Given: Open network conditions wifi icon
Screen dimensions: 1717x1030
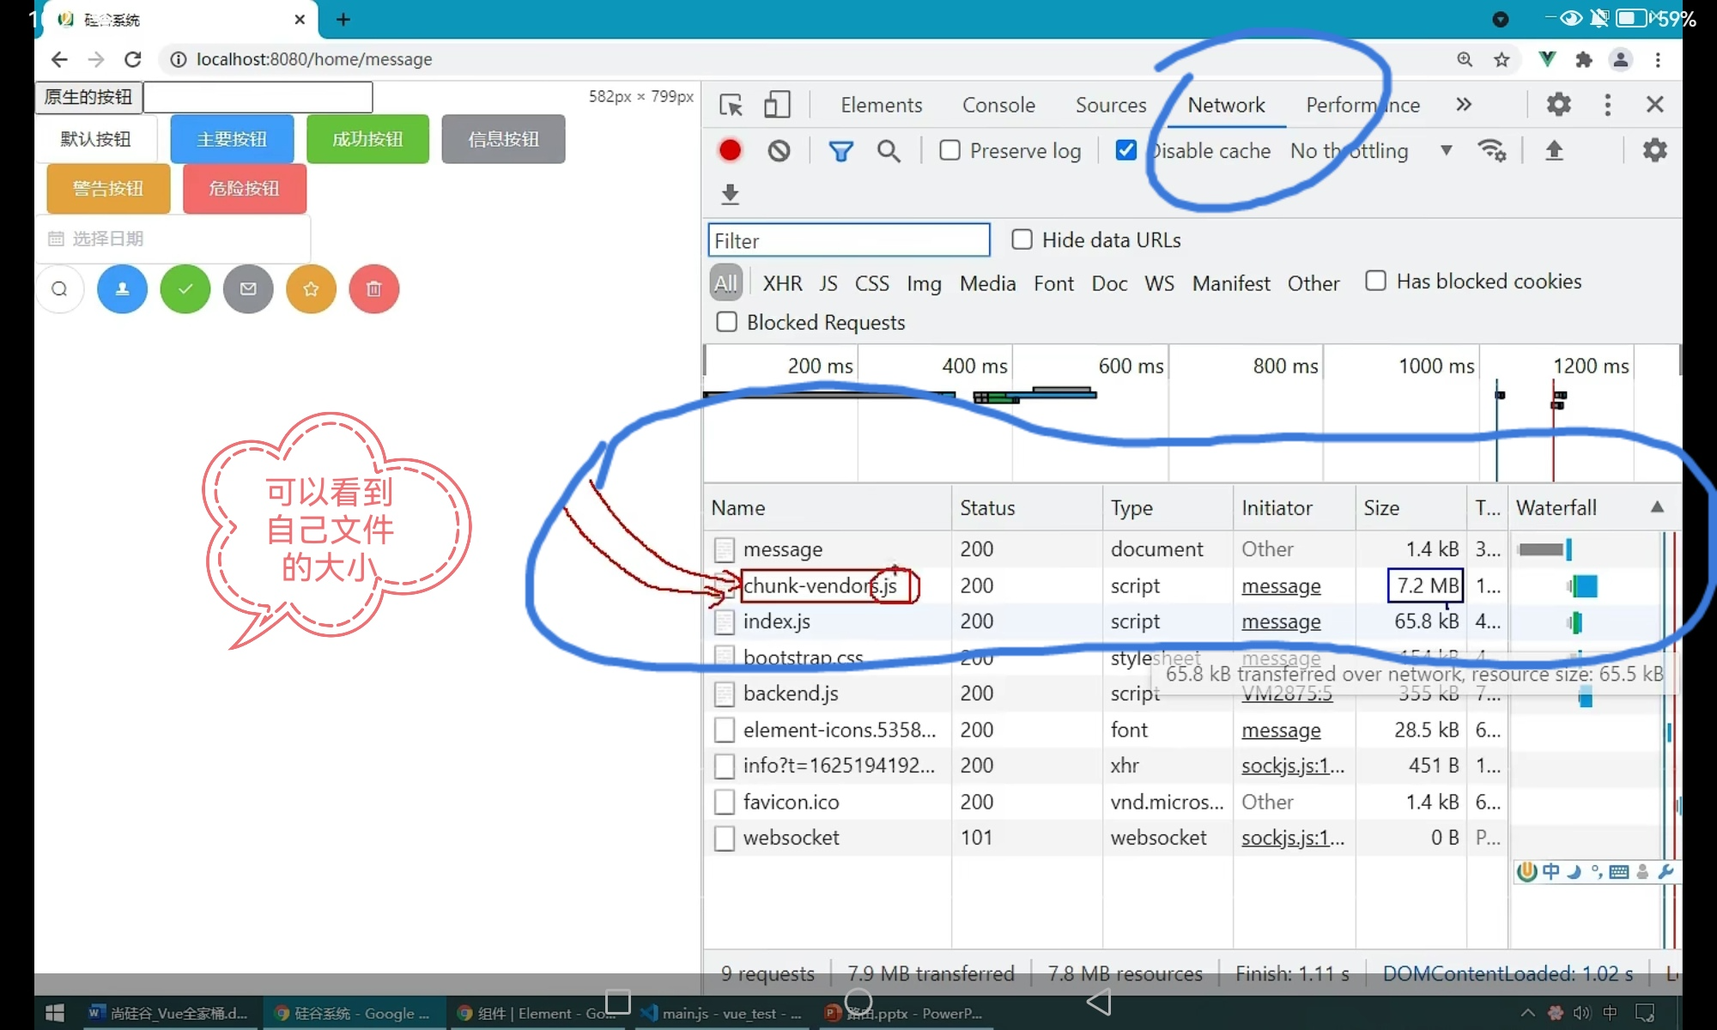Looking at the screenshot, I should [1491, 151].
